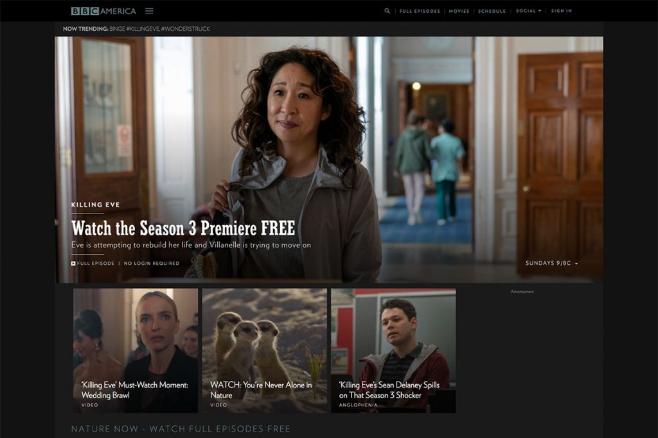The image size is (658, 438).
Task: Click the Full Episode play icon
Action: pyautogui.click(x=73, y=264)
